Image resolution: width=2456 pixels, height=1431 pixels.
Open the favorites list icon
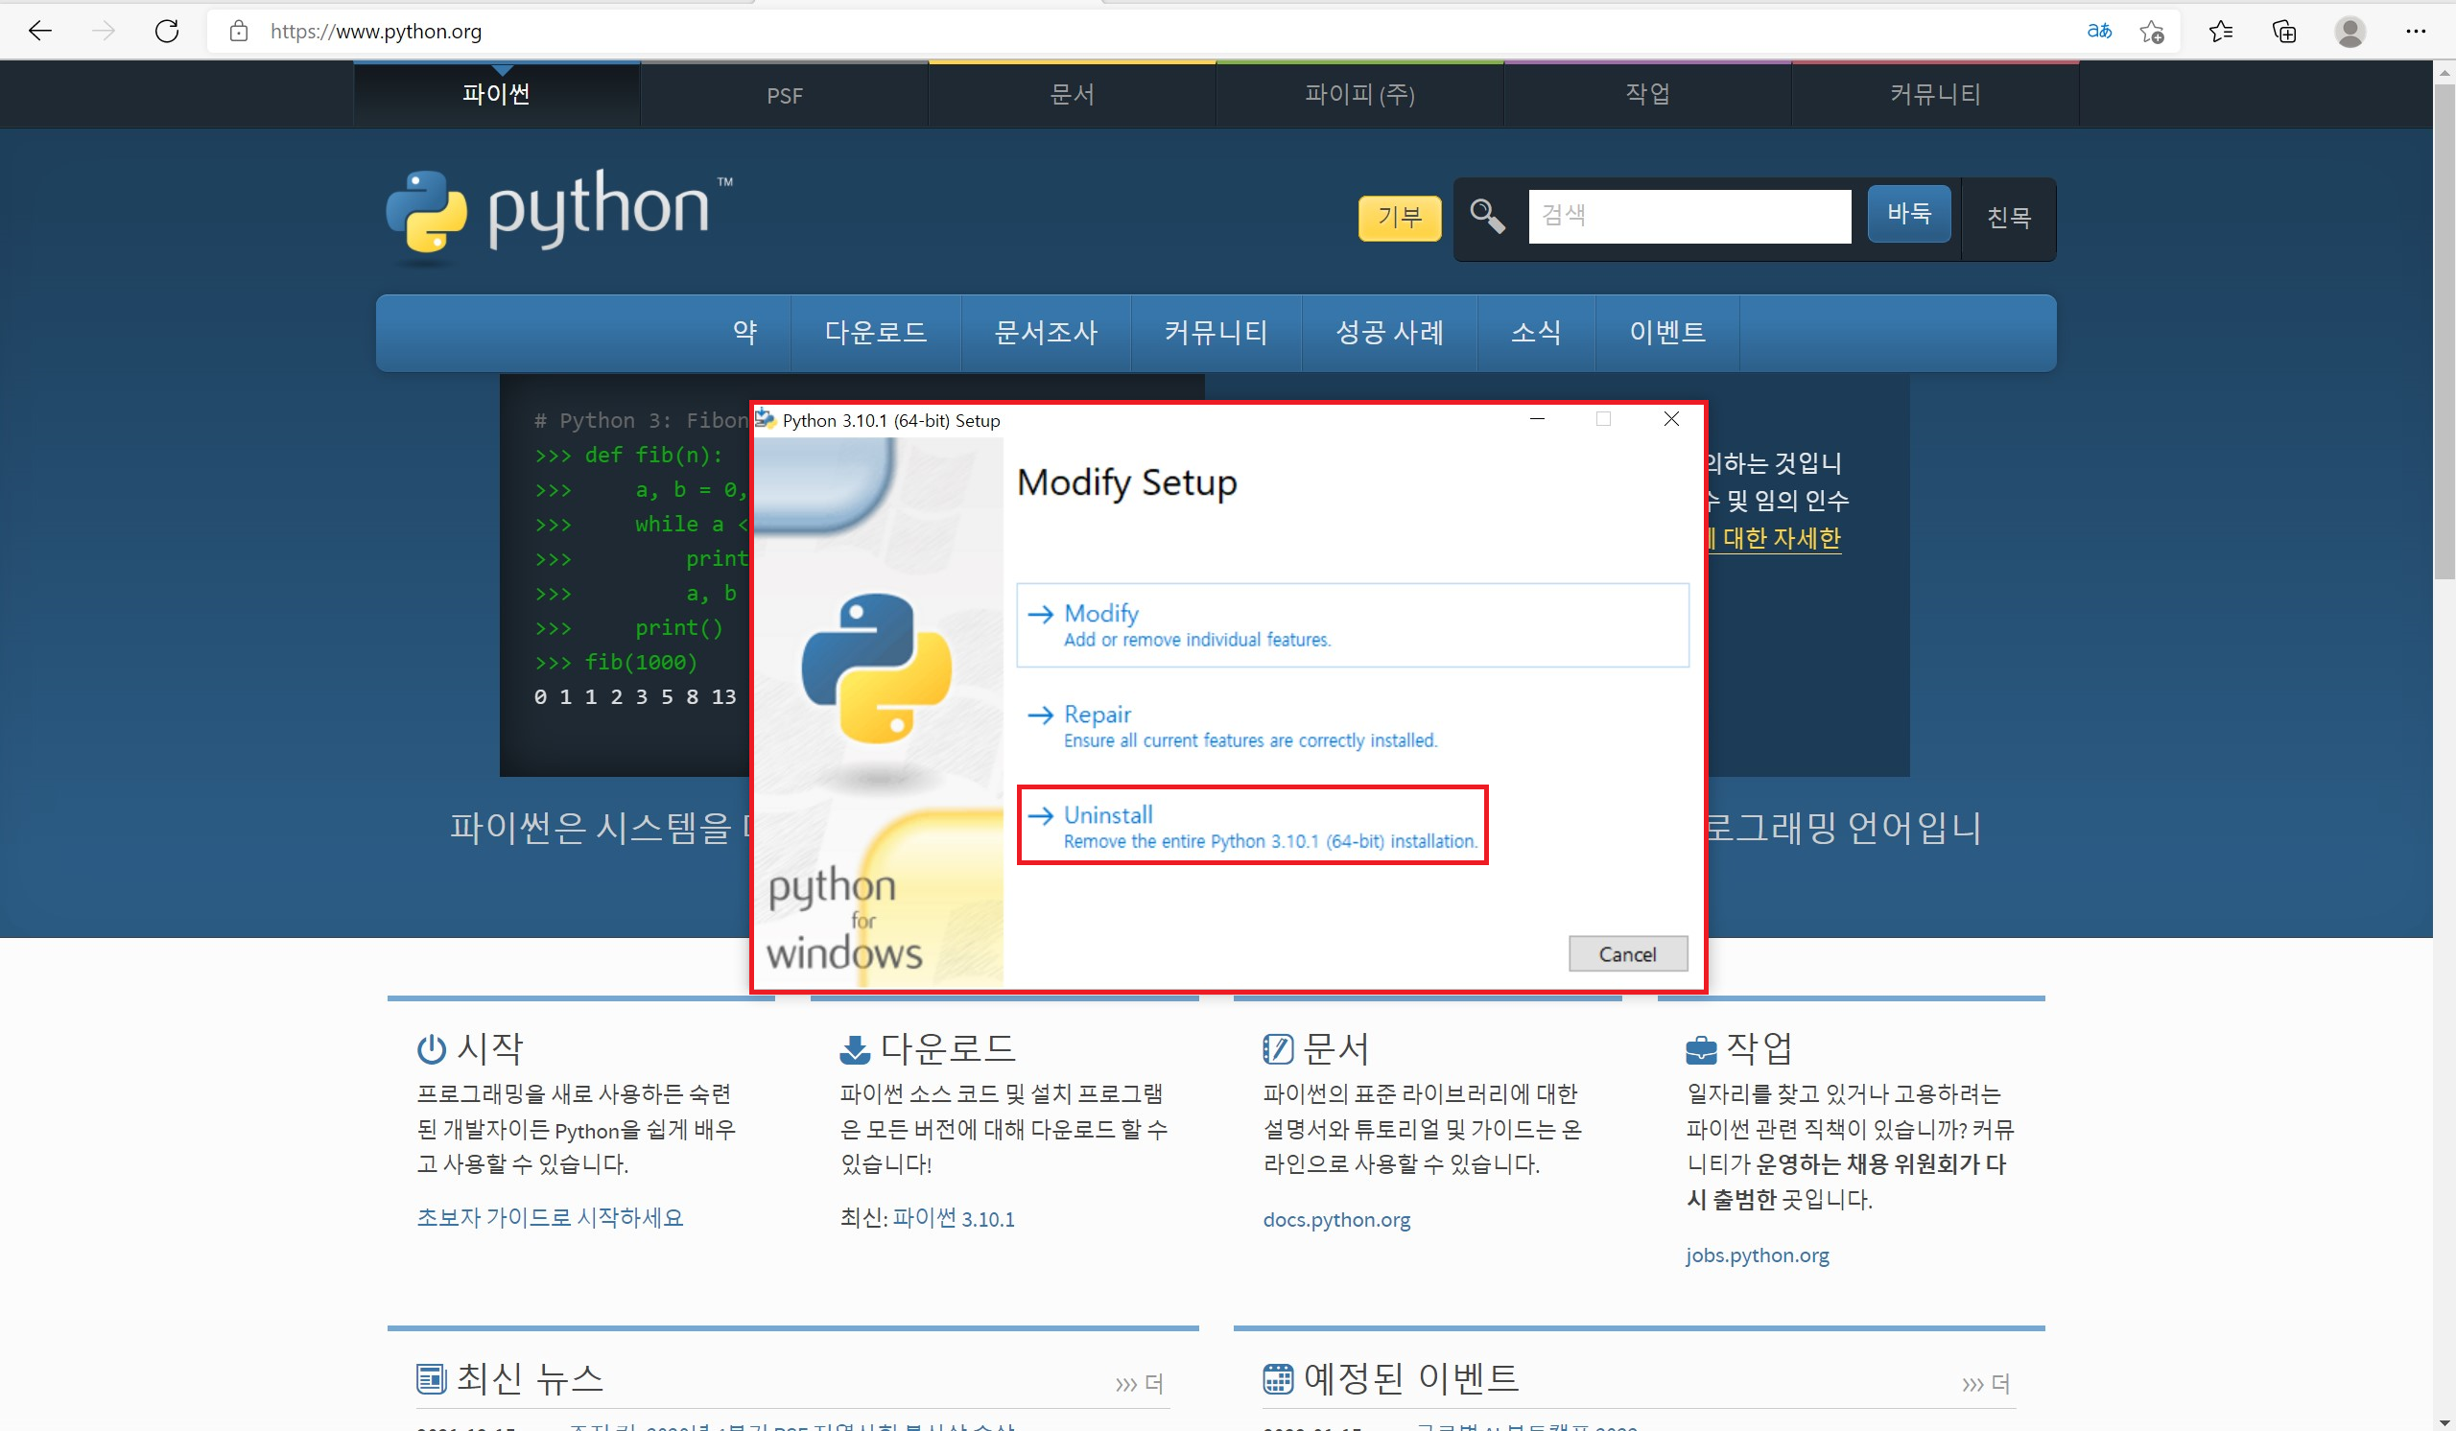pyautogui.click(x=2221, y=33)
